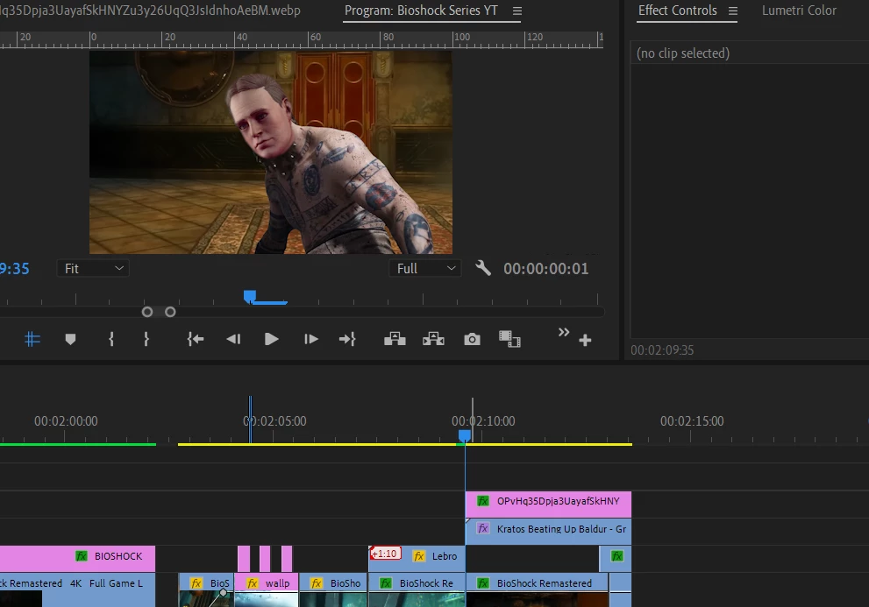The height and width of the screenshot is (607, 869).
Task: Click the blue playhead timecode field
Action: (14, 269)
